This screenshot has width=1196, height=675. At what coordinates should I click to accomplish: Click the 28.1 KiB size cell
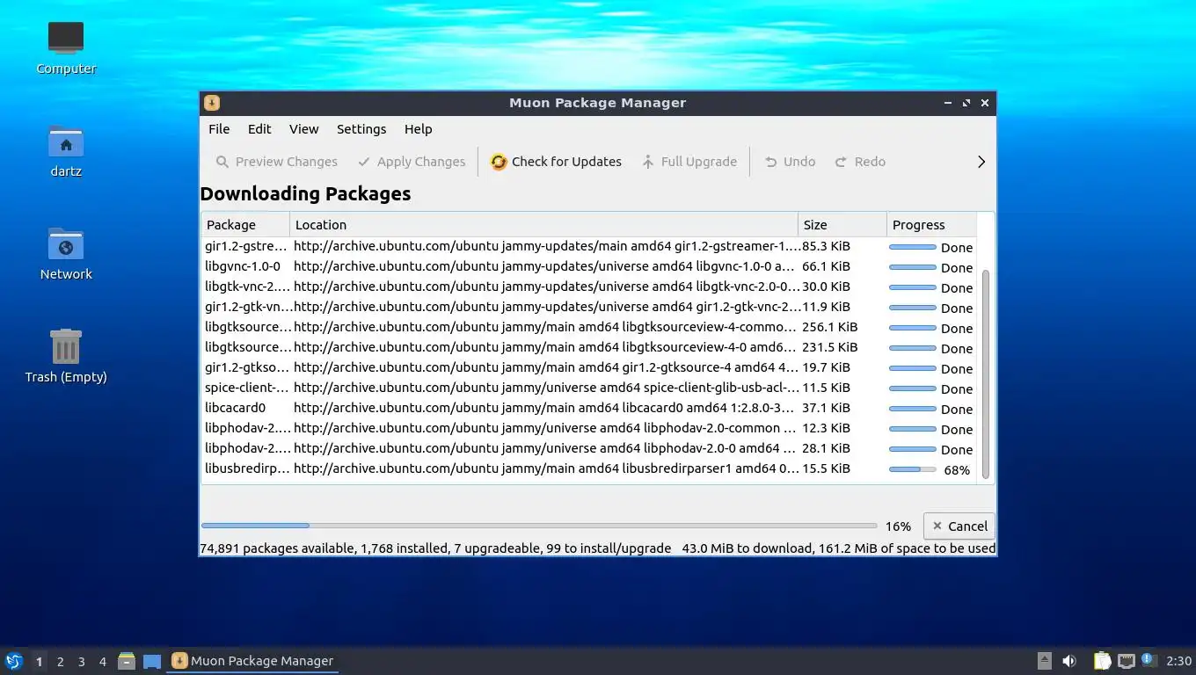(826, 448)
